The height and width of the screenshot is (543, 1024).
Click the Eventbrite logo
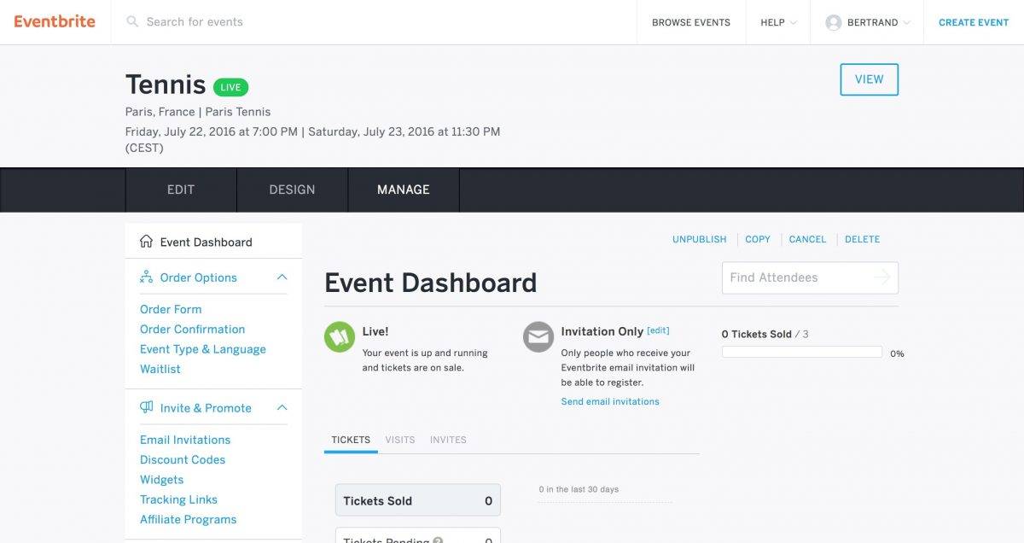[55, 22]
